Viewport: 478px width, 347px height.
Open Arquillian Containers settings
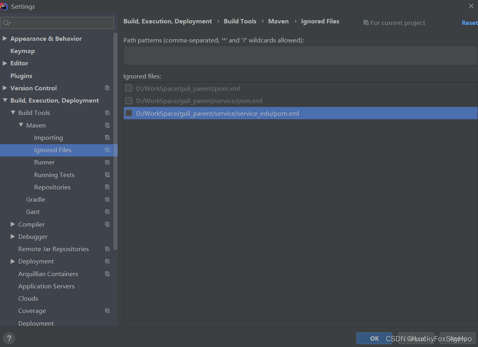pos(48,274)
